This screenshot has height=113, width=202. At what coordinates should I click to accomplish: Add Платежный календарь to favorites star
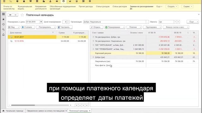22,15
